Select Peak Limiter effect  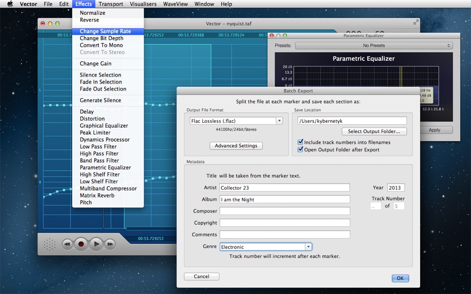(x=108, y=133)
